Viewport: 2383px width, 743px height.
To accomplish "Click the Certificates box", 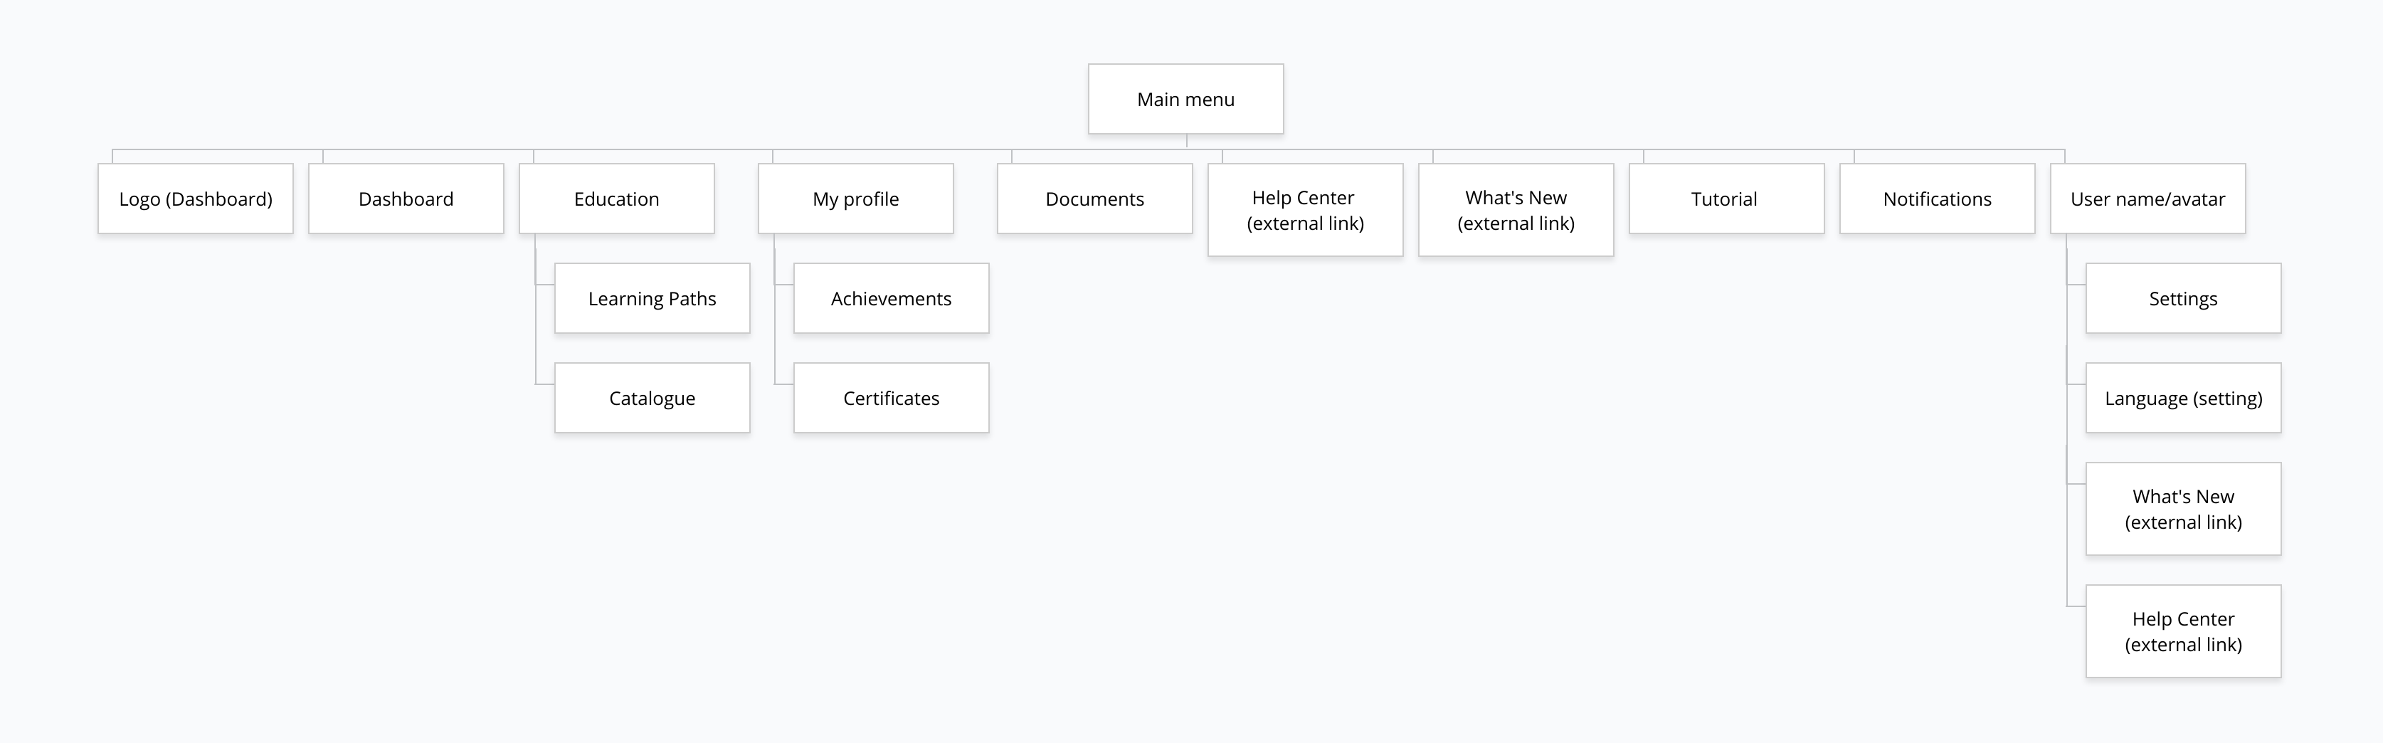I will [891, 398].
